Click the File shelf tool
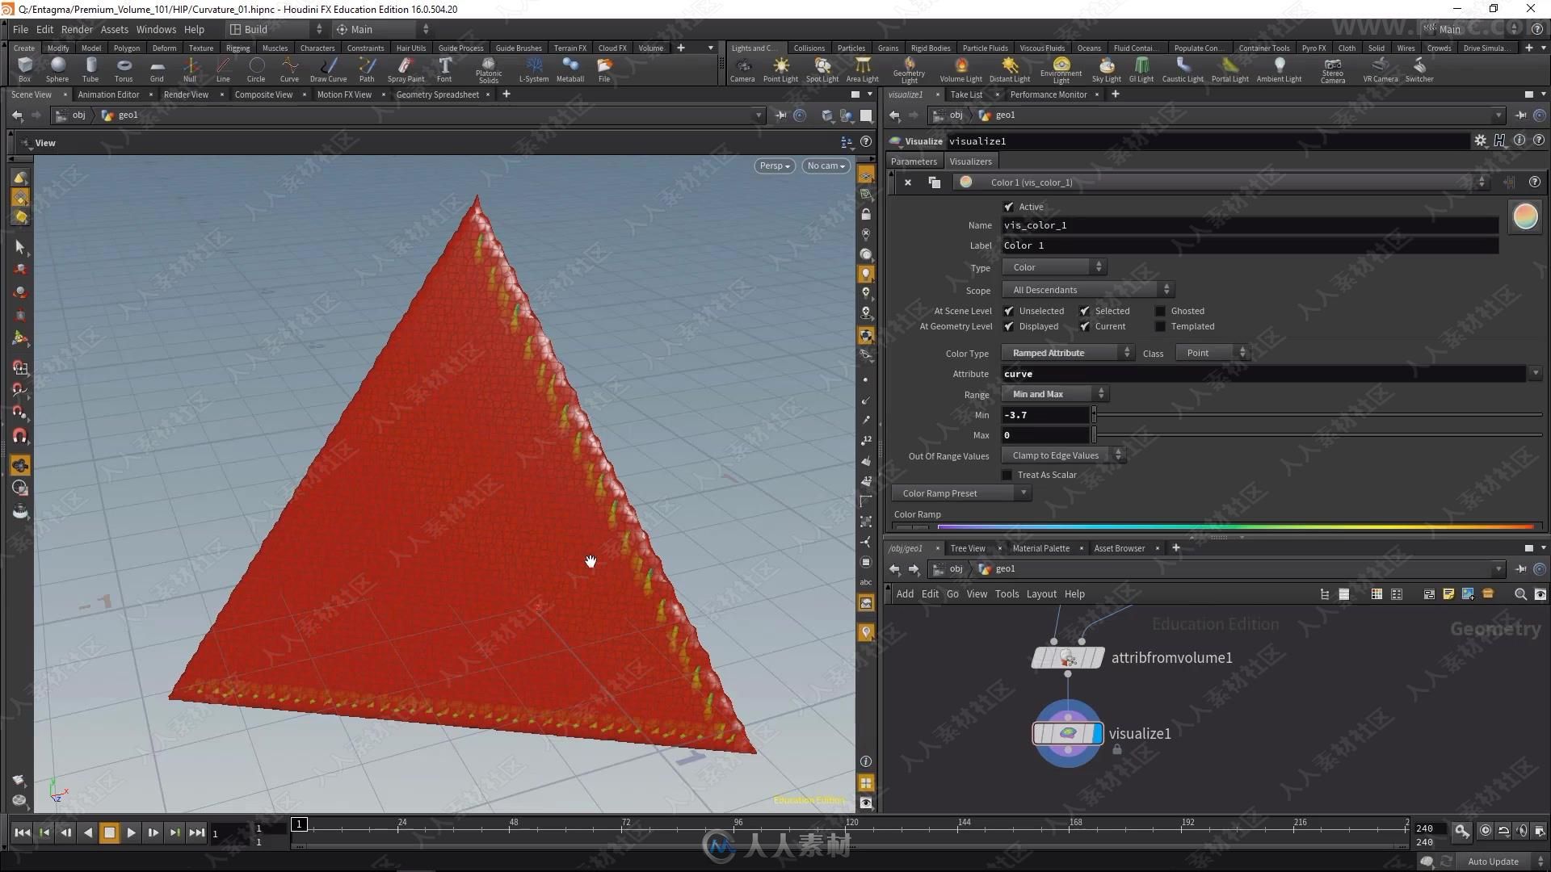 point(604,69)
